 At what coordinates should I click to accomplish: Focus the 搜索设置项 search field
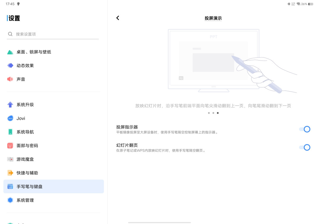(x=53, y=34)
